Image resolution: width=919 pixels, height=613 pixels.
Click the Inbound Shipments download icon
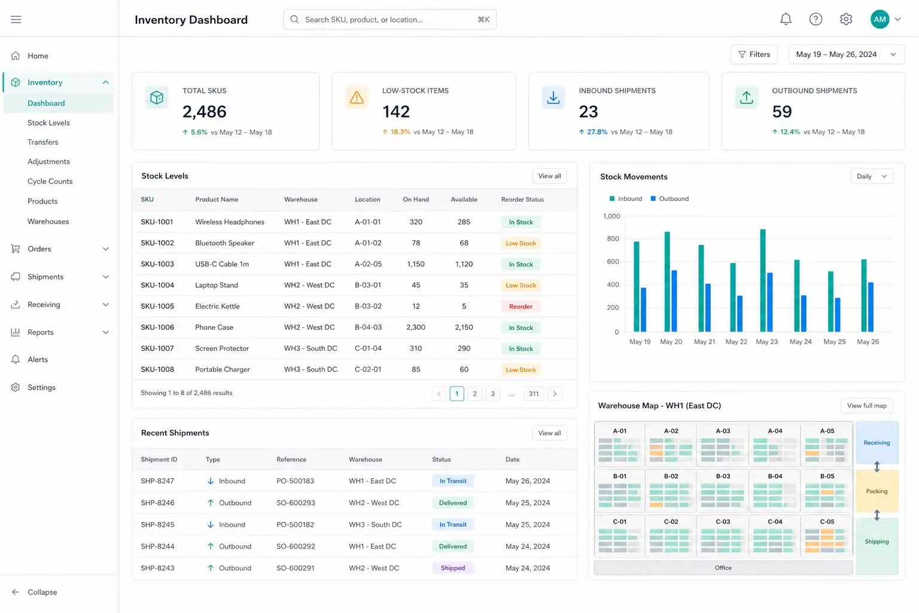(553, 97)
